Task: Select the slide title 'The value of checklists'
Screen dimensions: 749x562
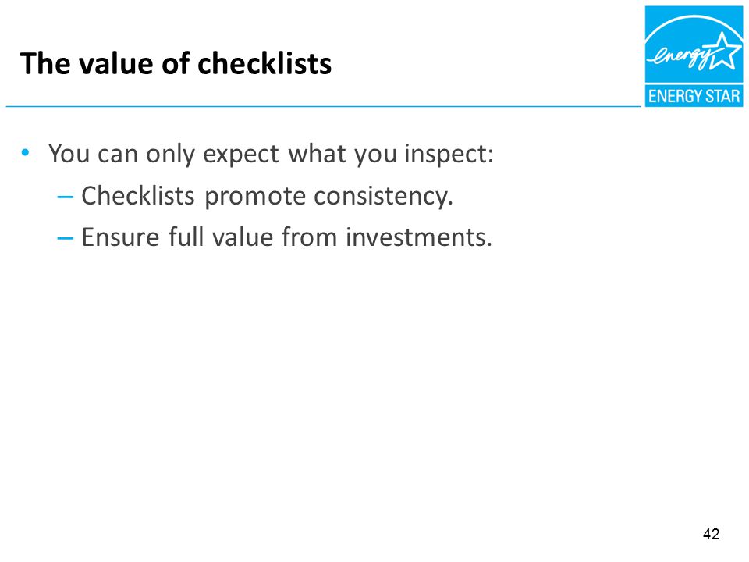Action: click(x=176, y=63)
